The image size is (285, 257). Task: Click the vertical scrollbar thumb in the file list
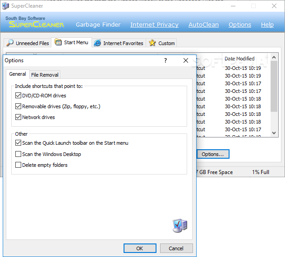274,86
